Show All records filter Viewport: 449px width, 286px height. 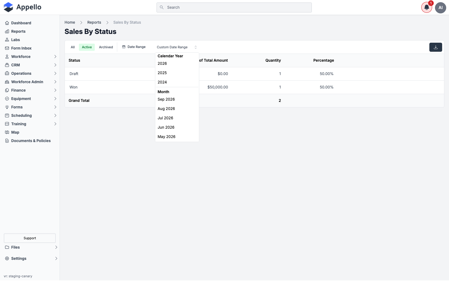pyautogui.click(x=73, y=47)
